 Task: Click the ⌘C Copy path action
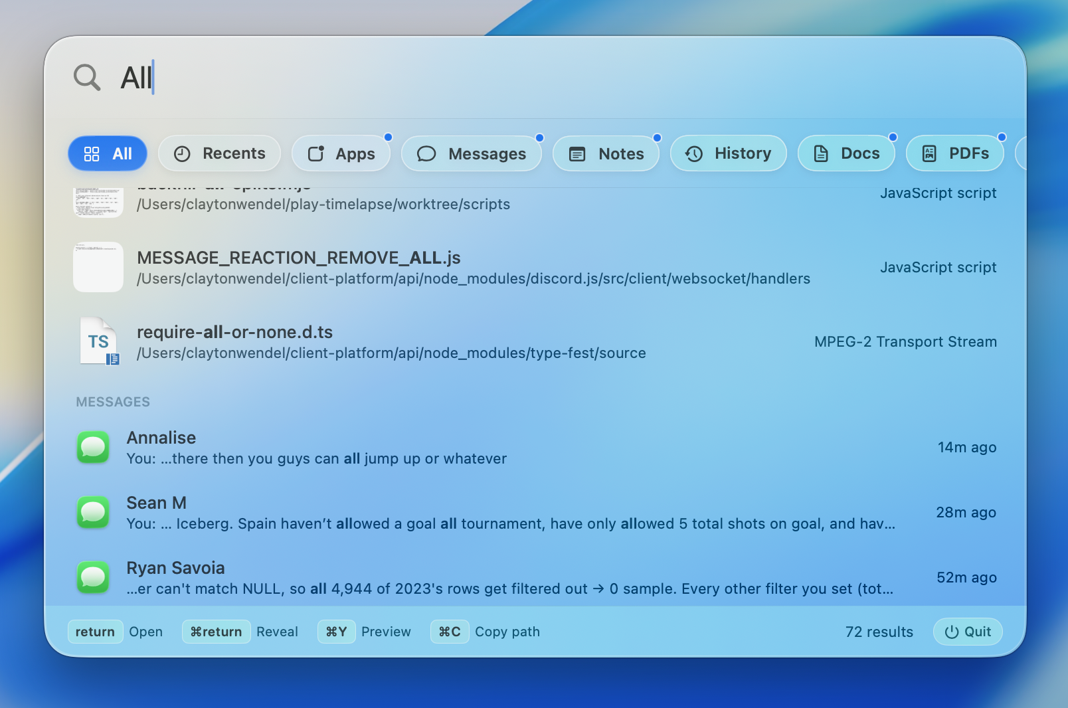486,632
